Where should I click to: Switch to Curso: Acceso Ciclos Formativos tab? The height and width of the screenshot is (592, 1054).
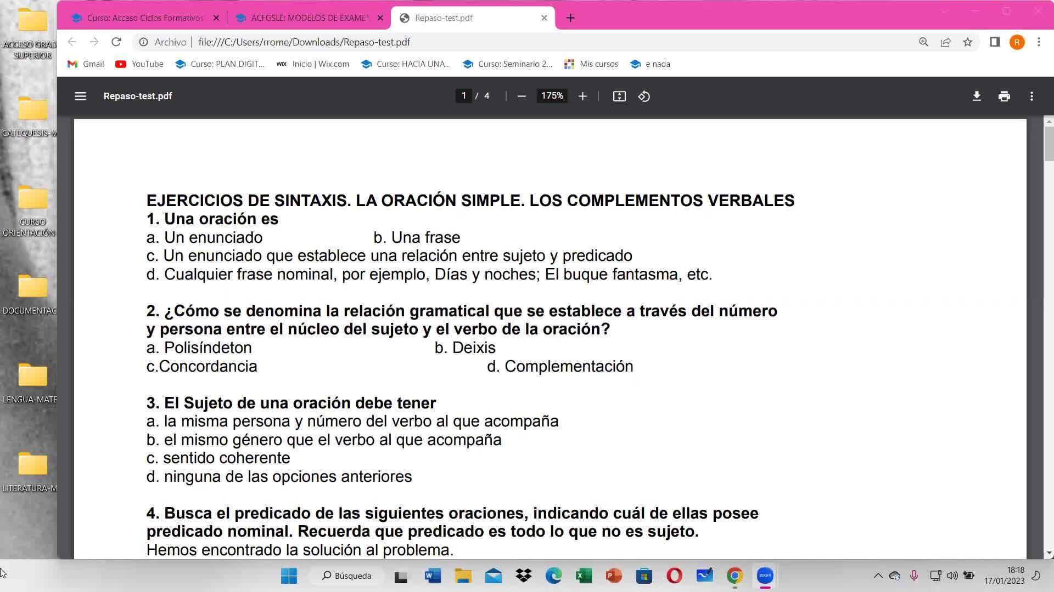pyautogui.click(x=144, y=18)
